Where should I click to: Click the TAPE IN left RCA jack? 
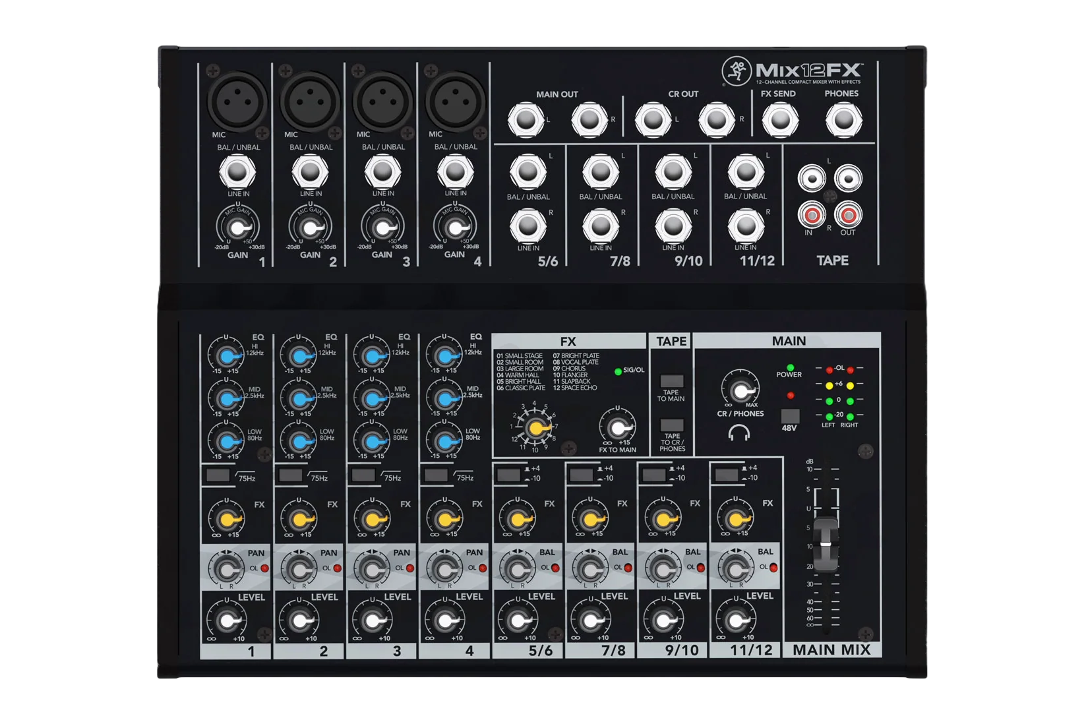tap(812, 178)
